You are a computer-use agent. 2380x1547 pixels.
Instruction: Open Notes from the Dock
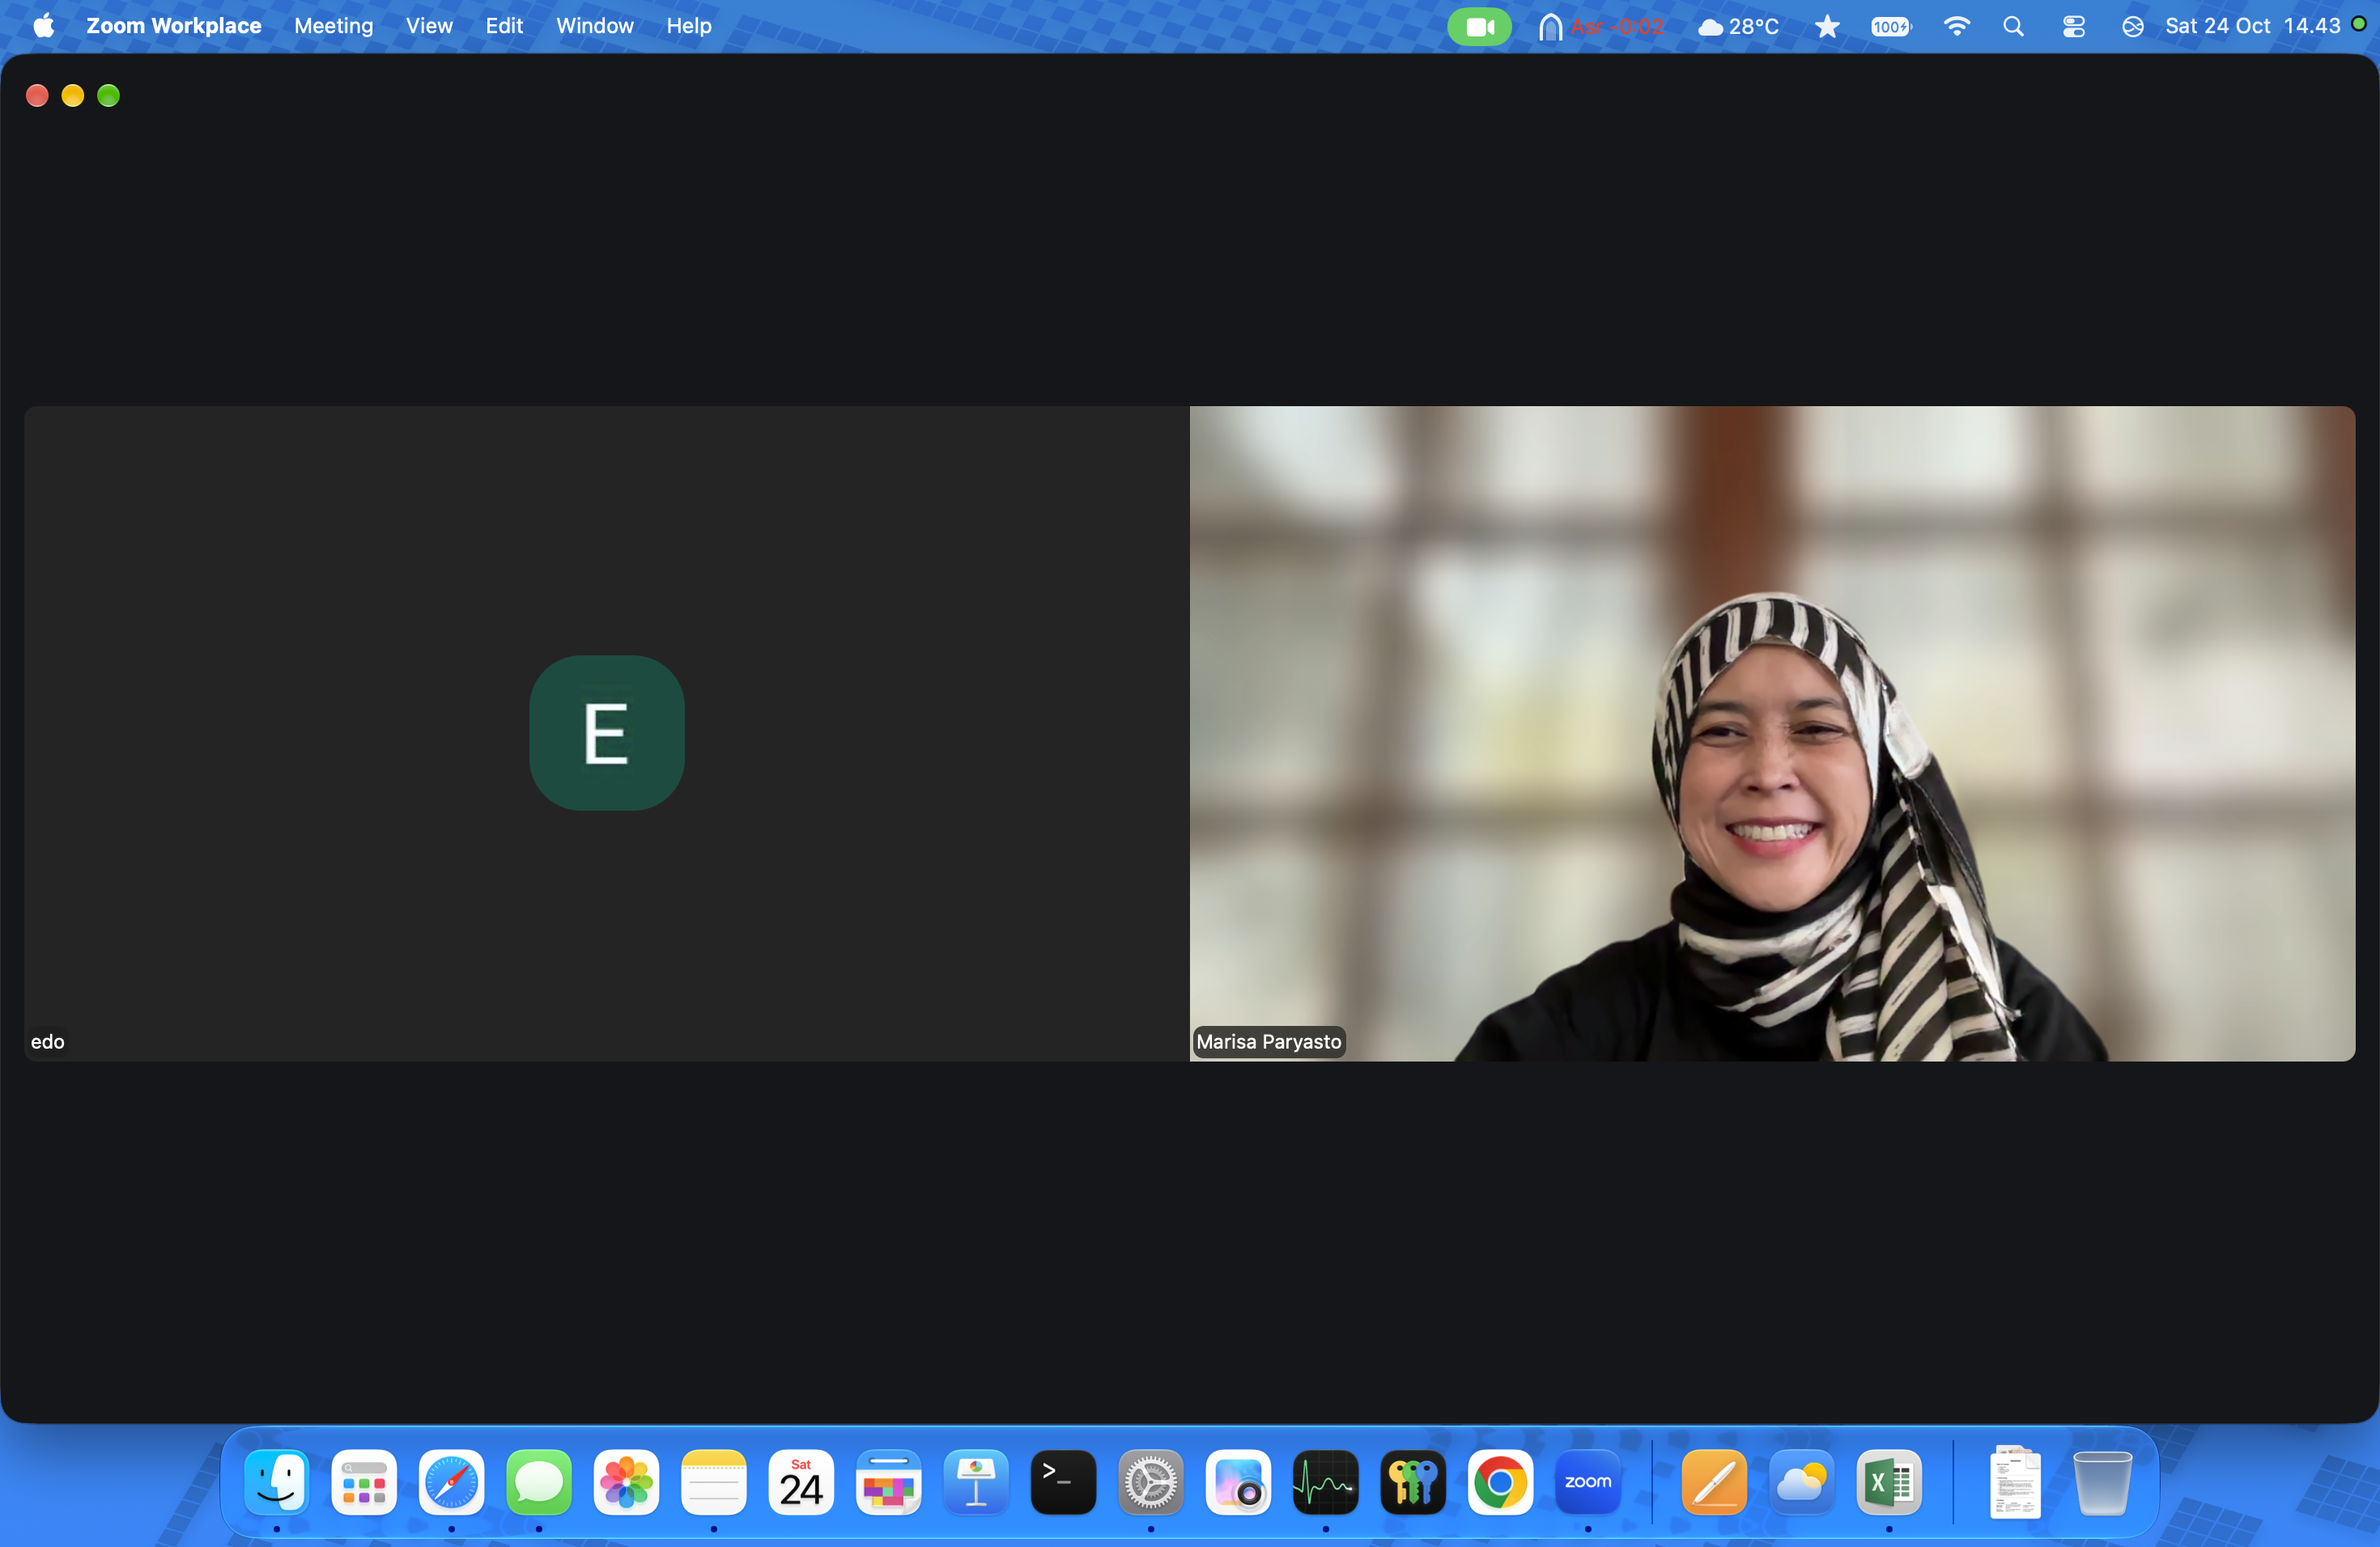[x=713, y=1481]
